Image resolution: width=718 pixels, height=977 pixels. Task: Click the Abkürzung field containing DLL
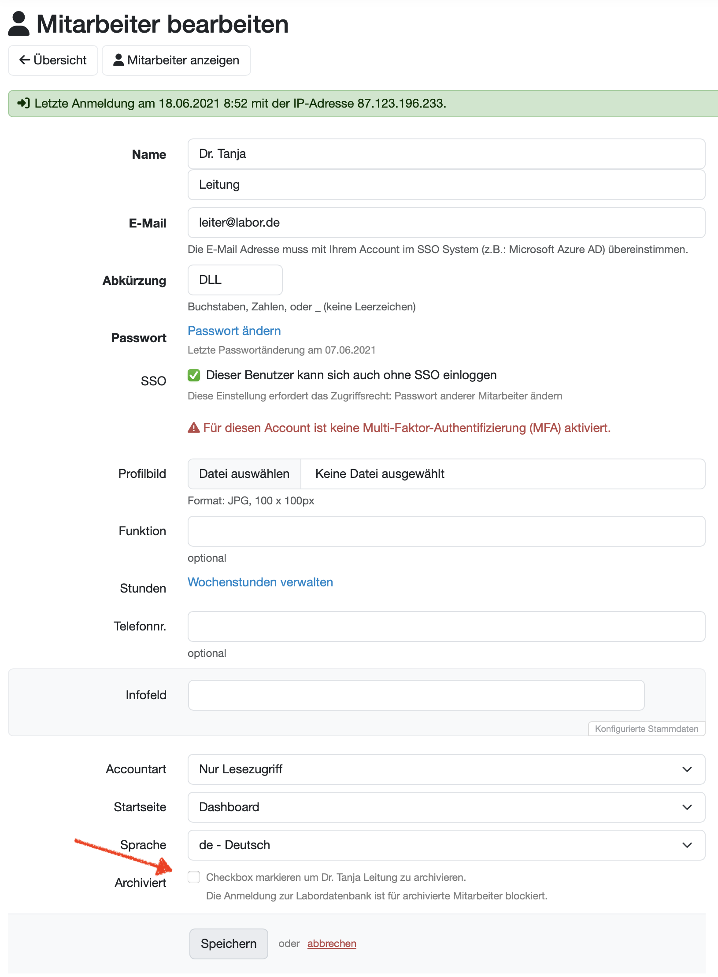235,280
